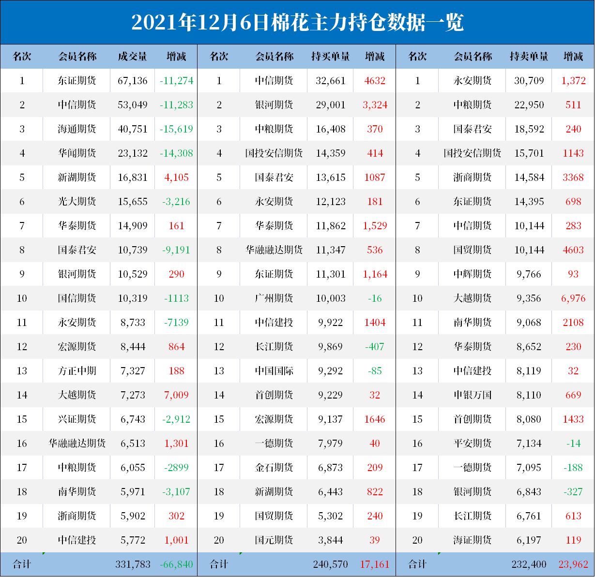Click the red value 4,105

(177, 178)
